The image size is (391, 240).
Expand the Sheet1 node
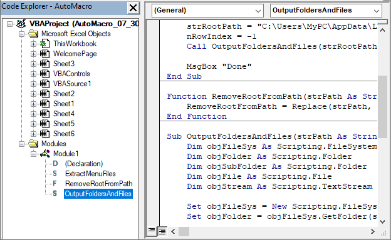(33, 104)
